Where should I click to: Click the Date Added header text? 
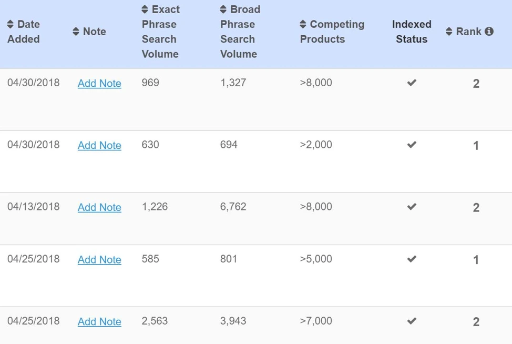[24, 32]
